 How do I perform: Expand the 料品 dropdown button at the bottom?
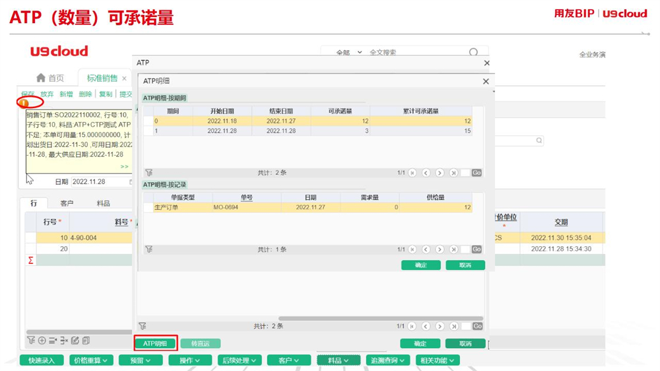[x=339, y=360]
